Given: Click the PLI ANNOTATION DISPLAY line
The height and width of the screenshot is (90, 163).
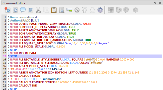Looking at the screenshot, I should tap(41, 37).
